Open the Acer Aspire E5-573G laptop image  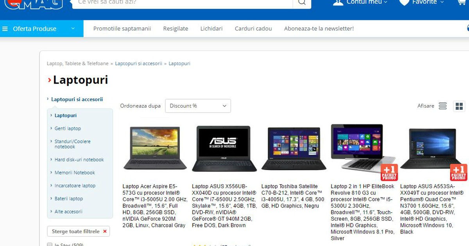[155, 148]
